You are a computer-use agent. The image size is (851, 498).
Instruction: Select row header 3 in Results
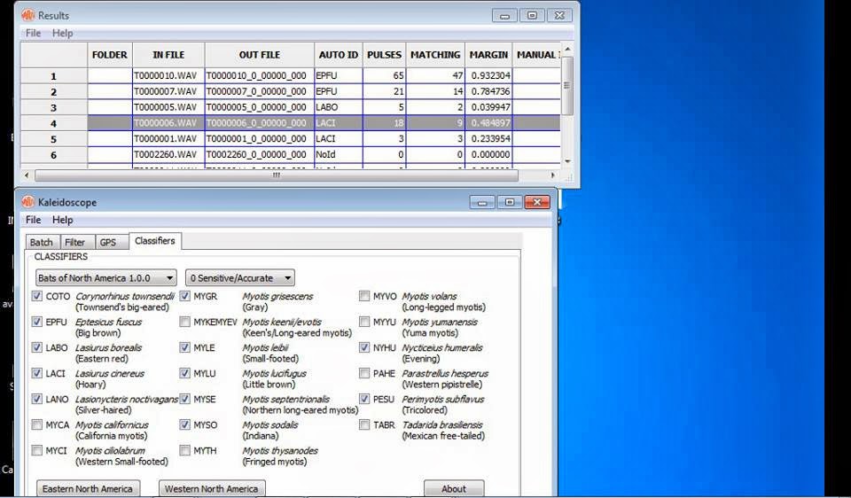[54, 107]
